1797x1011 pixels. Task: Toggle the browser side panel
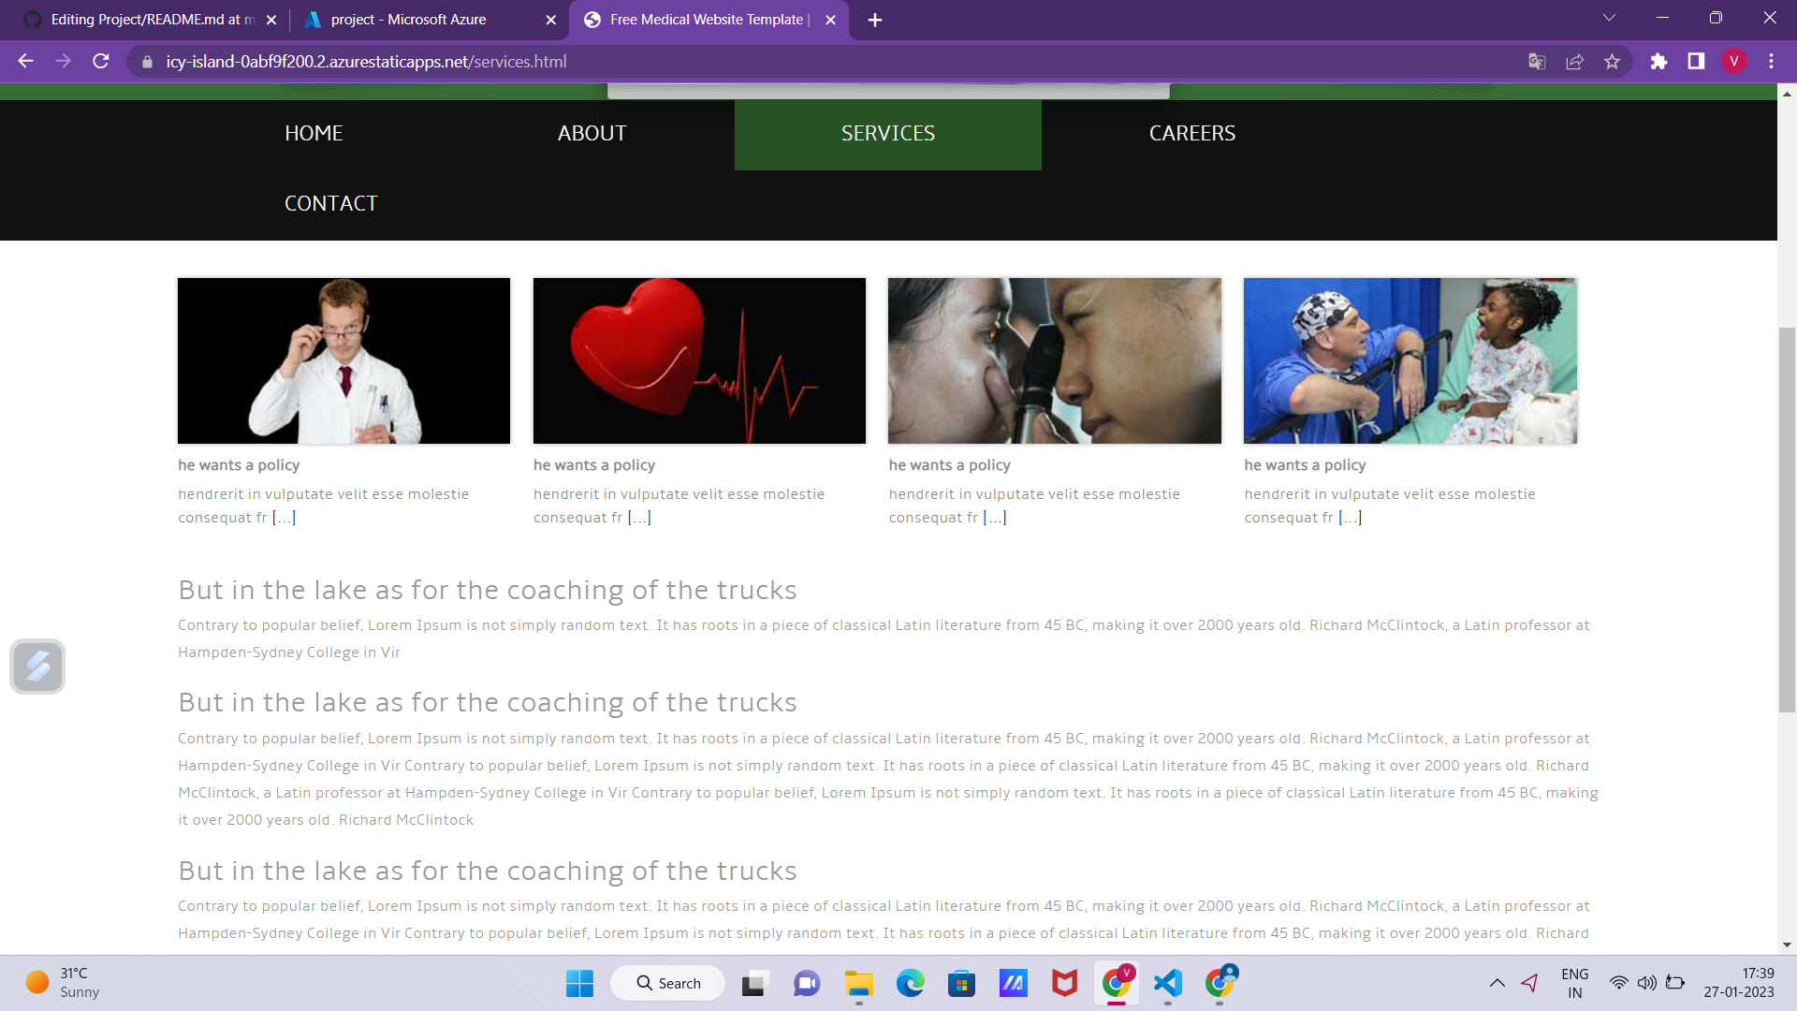coord(1696,62)
